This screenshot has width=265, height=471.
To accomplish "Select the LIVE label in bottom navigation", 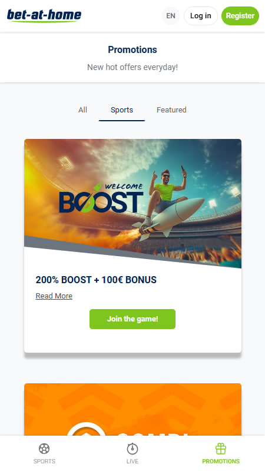I will pos(132,462).
